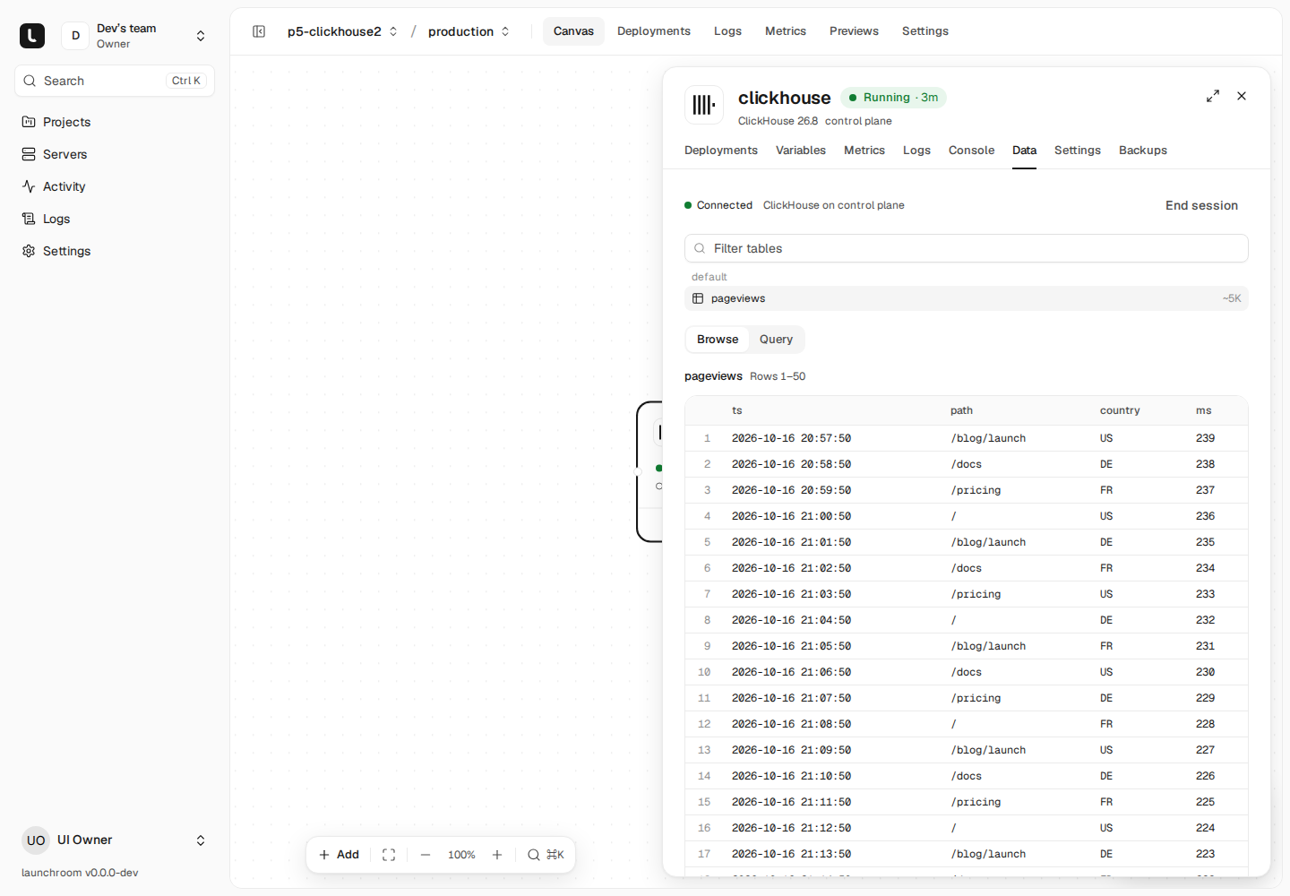Screen dimensions: 1290x896
Task: Click the clickhouse service logo icon
Action: (704, 105)
